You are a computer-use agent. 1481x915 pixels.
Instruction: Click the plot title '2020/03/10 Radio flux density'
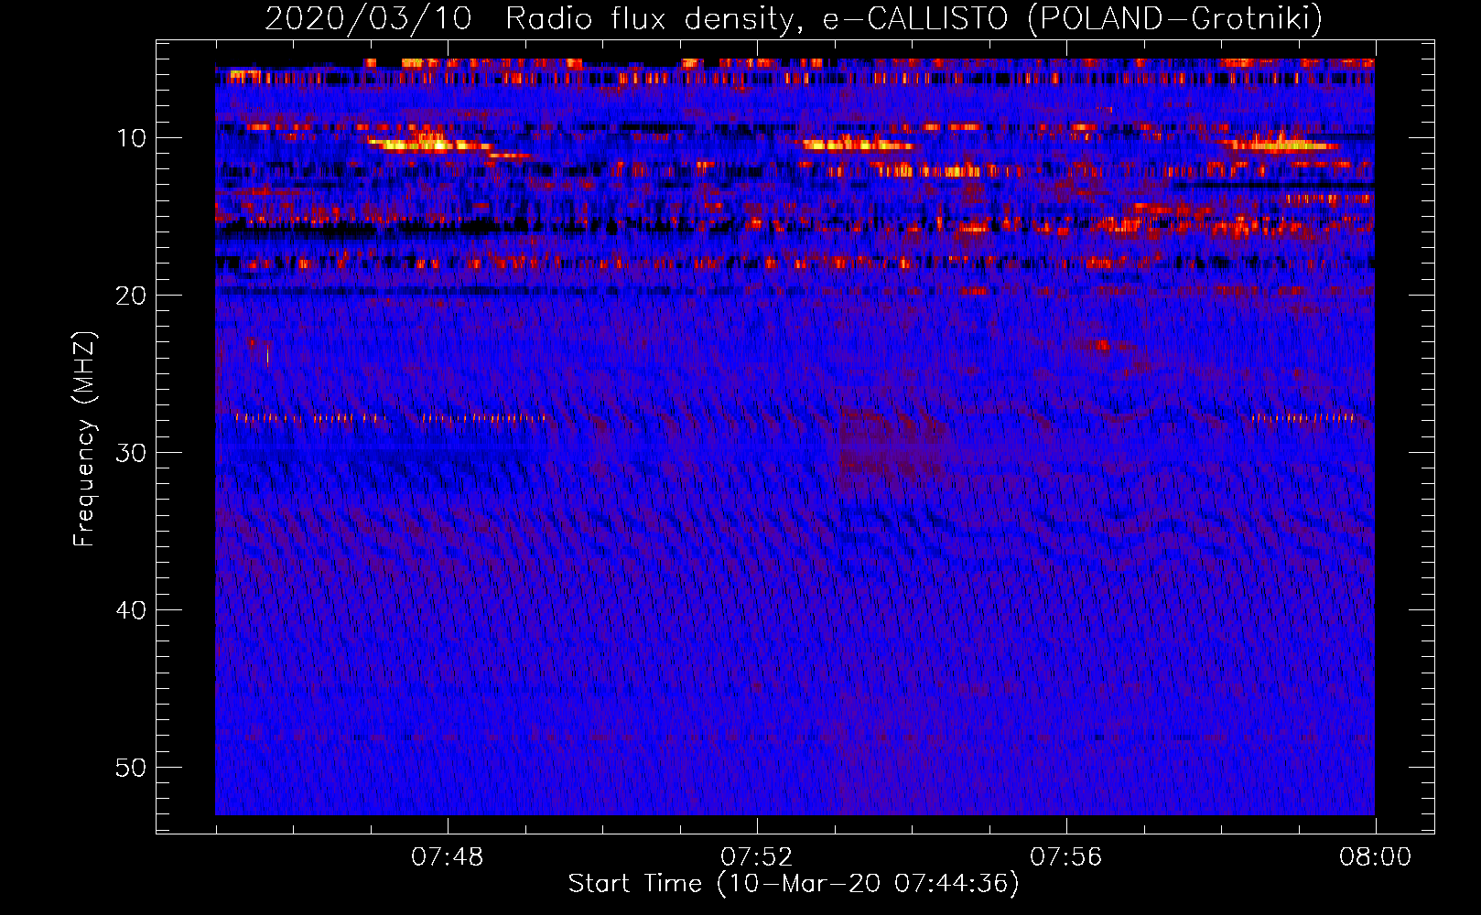pyautogui.click(x=794, y=18)
